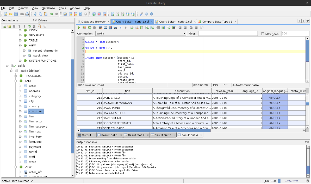Click the green refresh arrows icon in Connections
311x184 pixels.
point(29,26)
